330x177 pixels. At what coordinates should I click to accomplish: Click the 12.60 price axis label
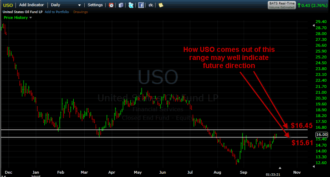point(321,163)
